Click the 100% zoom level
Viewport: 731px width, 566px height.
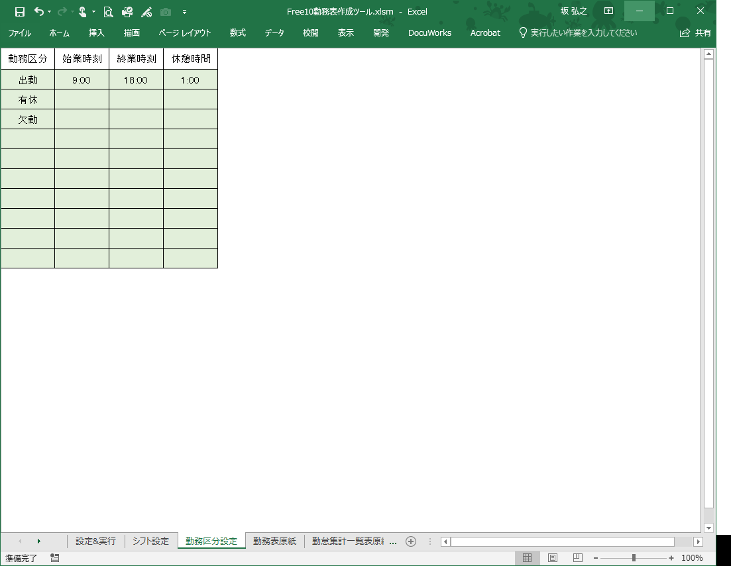pyautogui.click(x=692, y=557)
